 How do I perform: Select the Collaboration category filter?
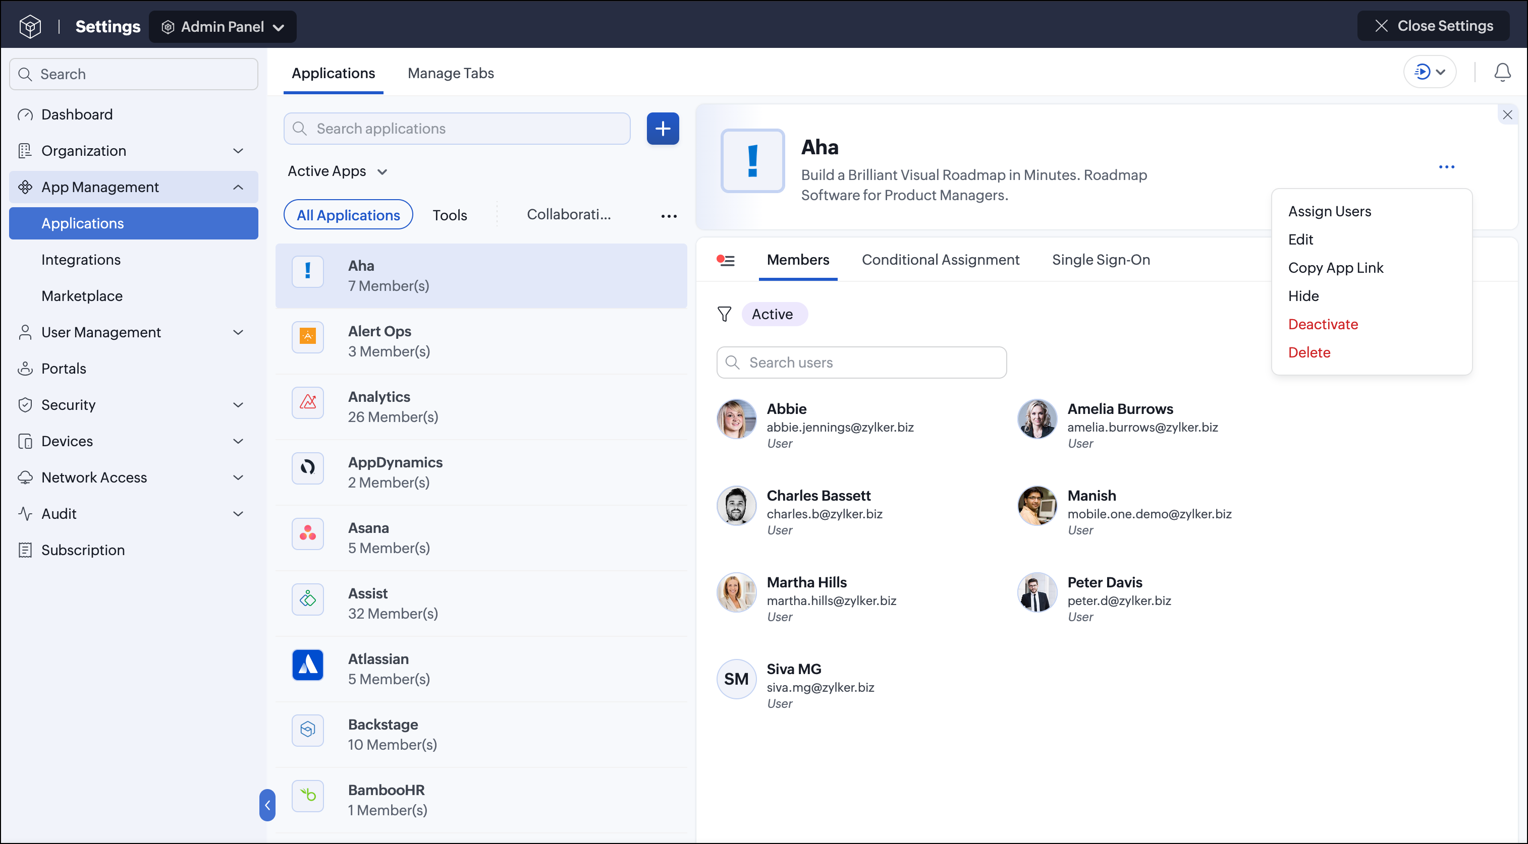coord(568,215)
